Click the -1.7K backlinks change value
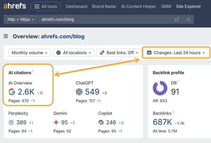211x143 pixels. [180, 123]
